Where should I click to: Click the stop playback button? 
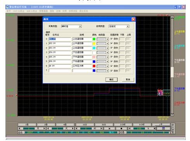pyautogui.click(x=121, y=129)
